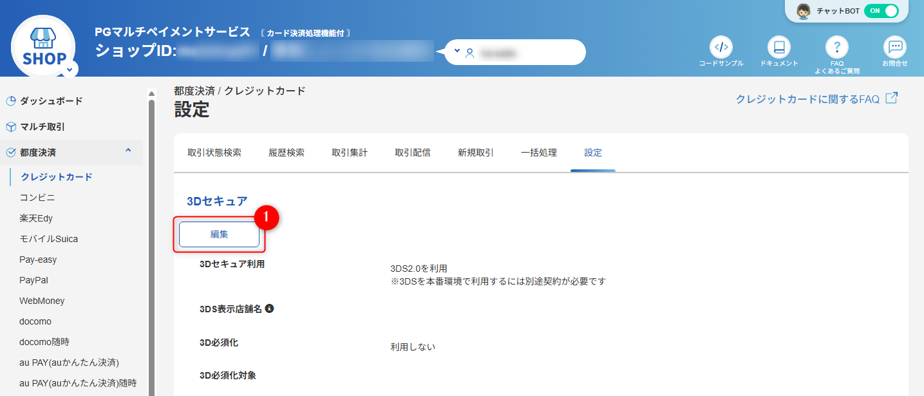924x396 pixels.
Task: Toggle the チャットBOT ON switch off
Action: (882, 12)
